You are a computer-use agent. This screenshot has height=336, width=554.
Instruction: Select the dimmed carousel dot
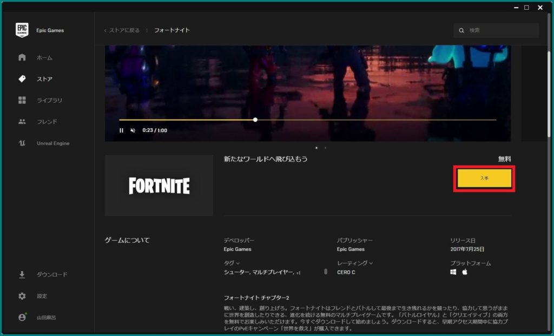pyautogui.click(x=325, y=148)
